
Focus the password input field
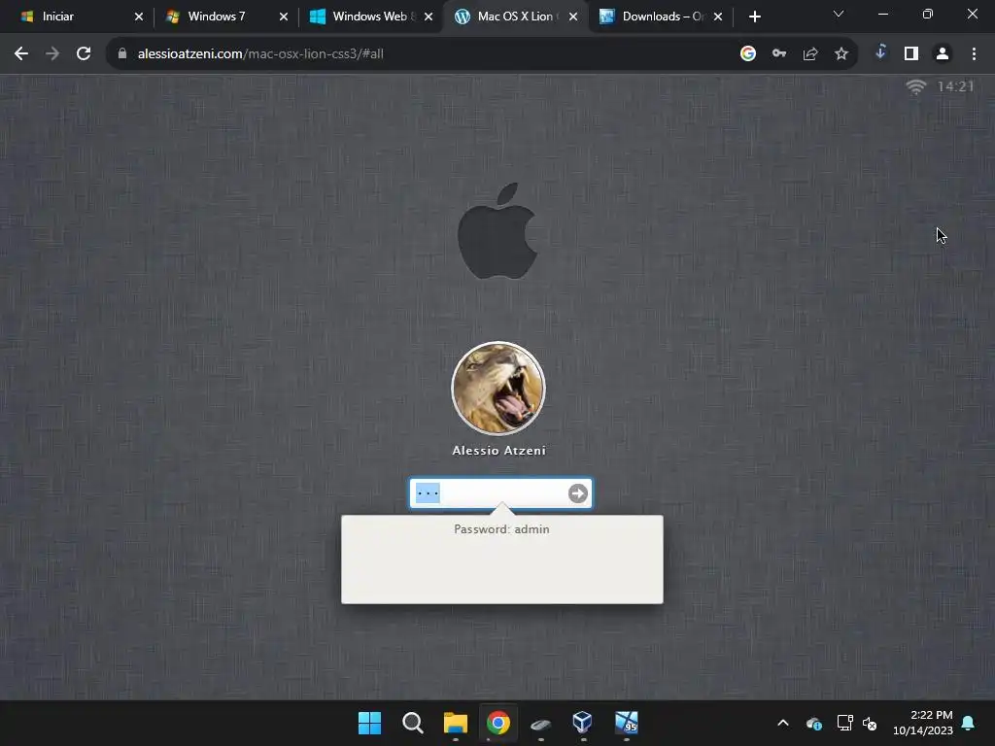click(x=500, y=493)
